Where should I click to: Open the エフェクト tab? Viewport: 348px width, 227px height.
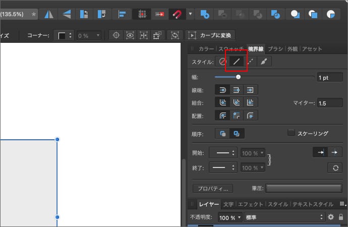[x=251, y=204]
